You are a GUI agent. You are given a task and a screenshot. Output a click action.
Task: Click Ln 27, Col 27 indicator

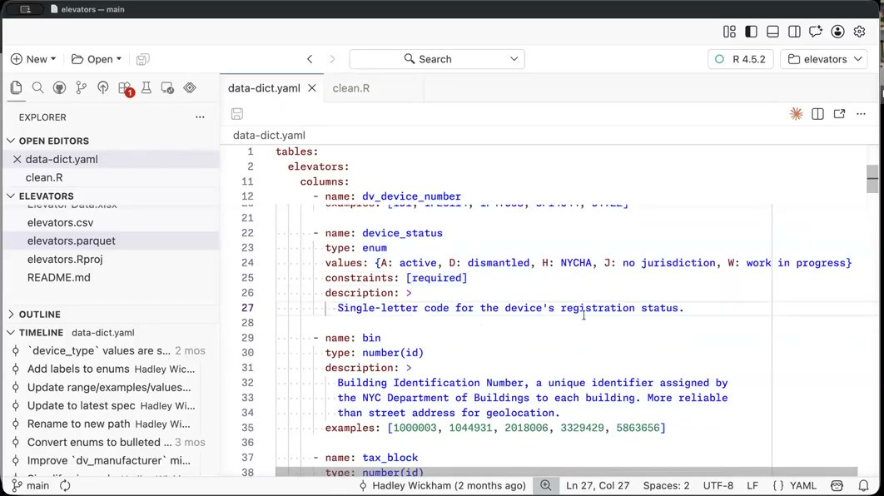click(598, 485)
